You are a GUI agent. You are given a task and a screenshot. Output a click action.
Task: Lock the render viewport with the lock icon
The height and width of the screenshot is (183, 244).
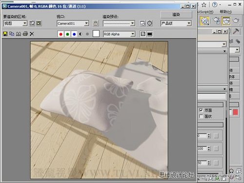click(x=96, y=23)
